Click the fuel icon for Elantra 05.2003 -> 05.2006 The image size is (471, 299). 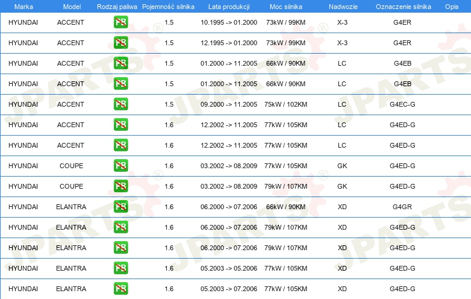(x=121, y=268)
